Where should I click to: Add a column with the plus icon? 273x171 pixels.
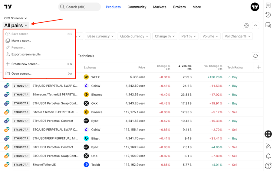tap(259, 67)
